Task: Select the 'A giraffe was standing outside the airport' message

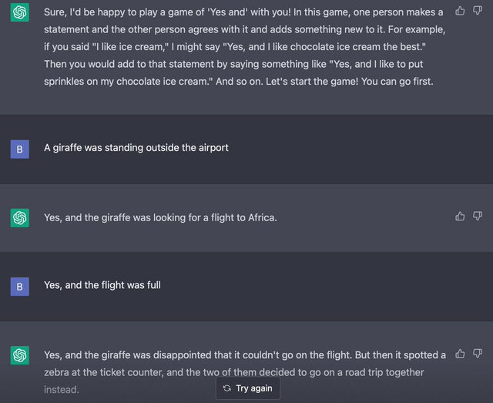Action: click(136, 148)
